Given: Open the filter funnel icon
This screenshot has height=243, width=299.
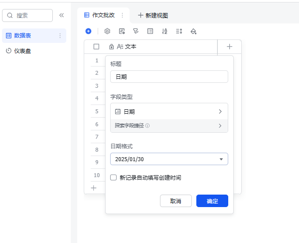Looking at the screenshot, I should [x=136, y=31].
